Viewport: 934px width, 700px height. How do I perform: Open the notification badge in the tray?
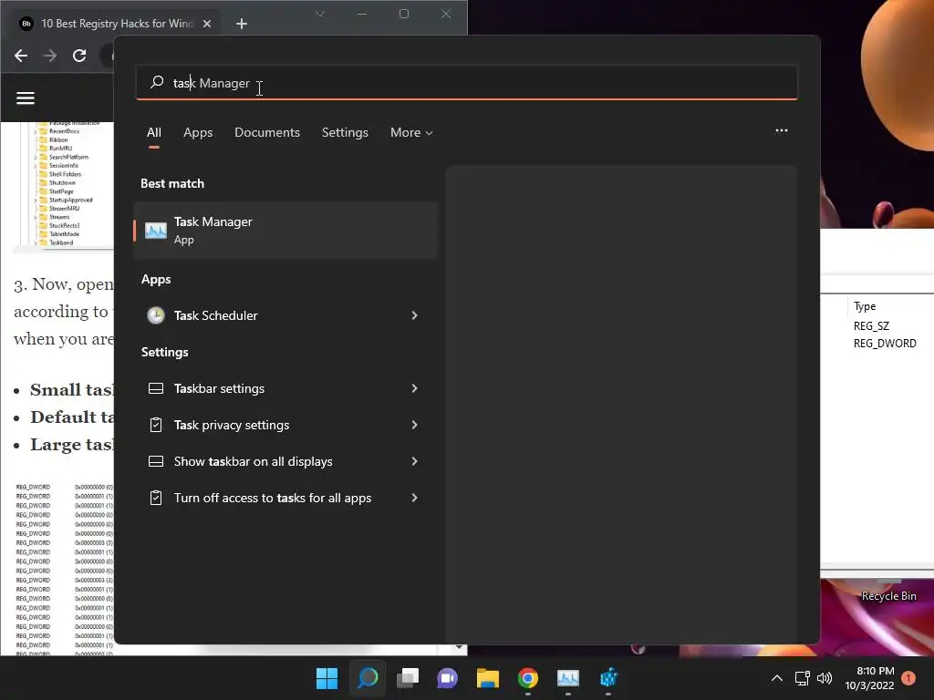[x=908, y=678]
